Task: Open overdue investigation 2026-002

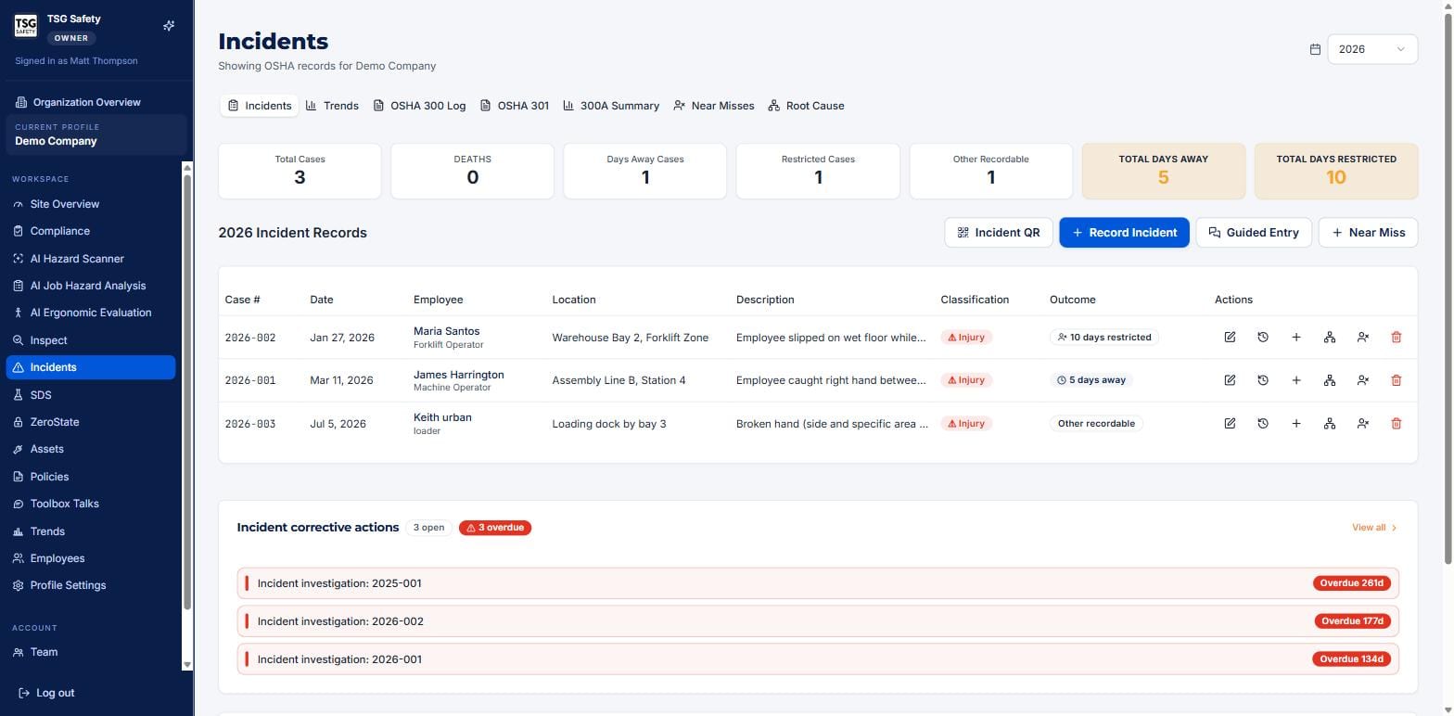Action: (818, 621)
